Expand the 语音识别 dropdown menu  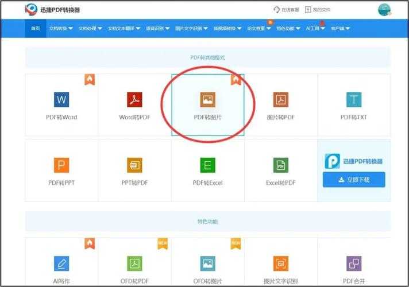157,28
